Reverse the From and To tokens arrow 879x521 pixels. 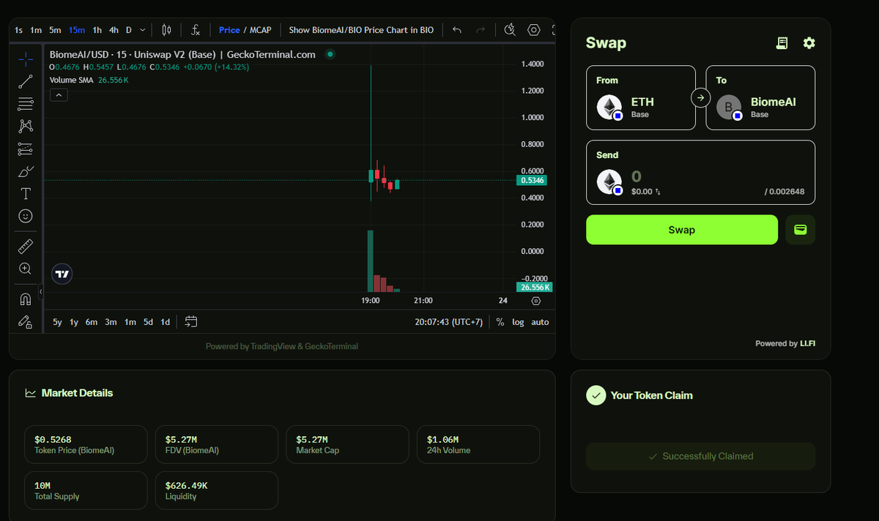tap(701, 97)
